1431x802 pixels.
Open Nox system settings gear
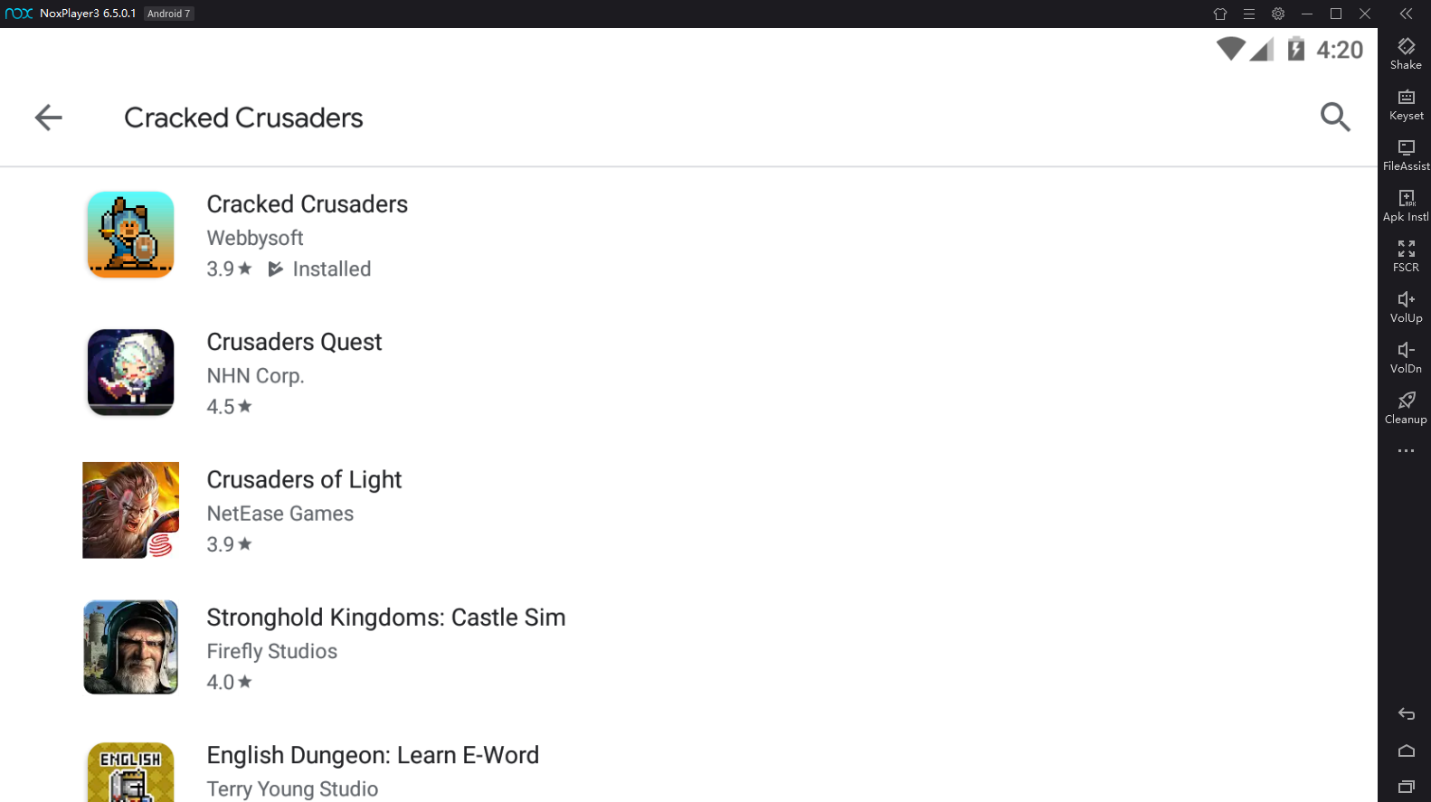pos(1278,14)
